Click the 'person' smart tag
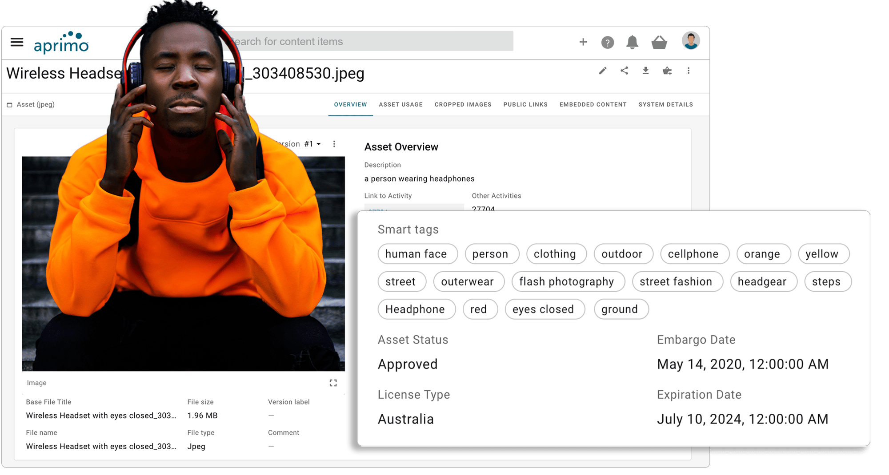 (x=492, y=254)
